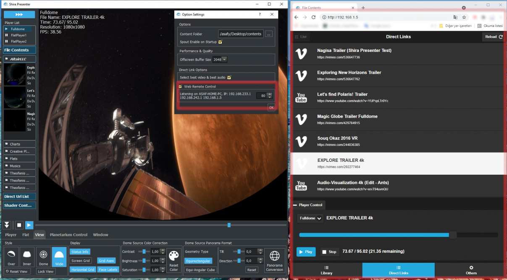Click the browser reload page icon
This screenshot has width=507, height=280.
click(x=313, y=17)
